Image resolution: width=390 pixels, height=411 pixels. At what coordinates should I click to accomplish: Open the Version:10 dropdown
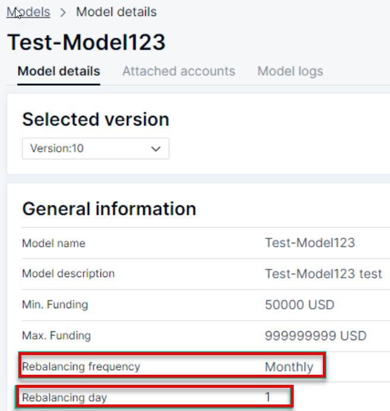pyautogui.click(x=95, y=149)
